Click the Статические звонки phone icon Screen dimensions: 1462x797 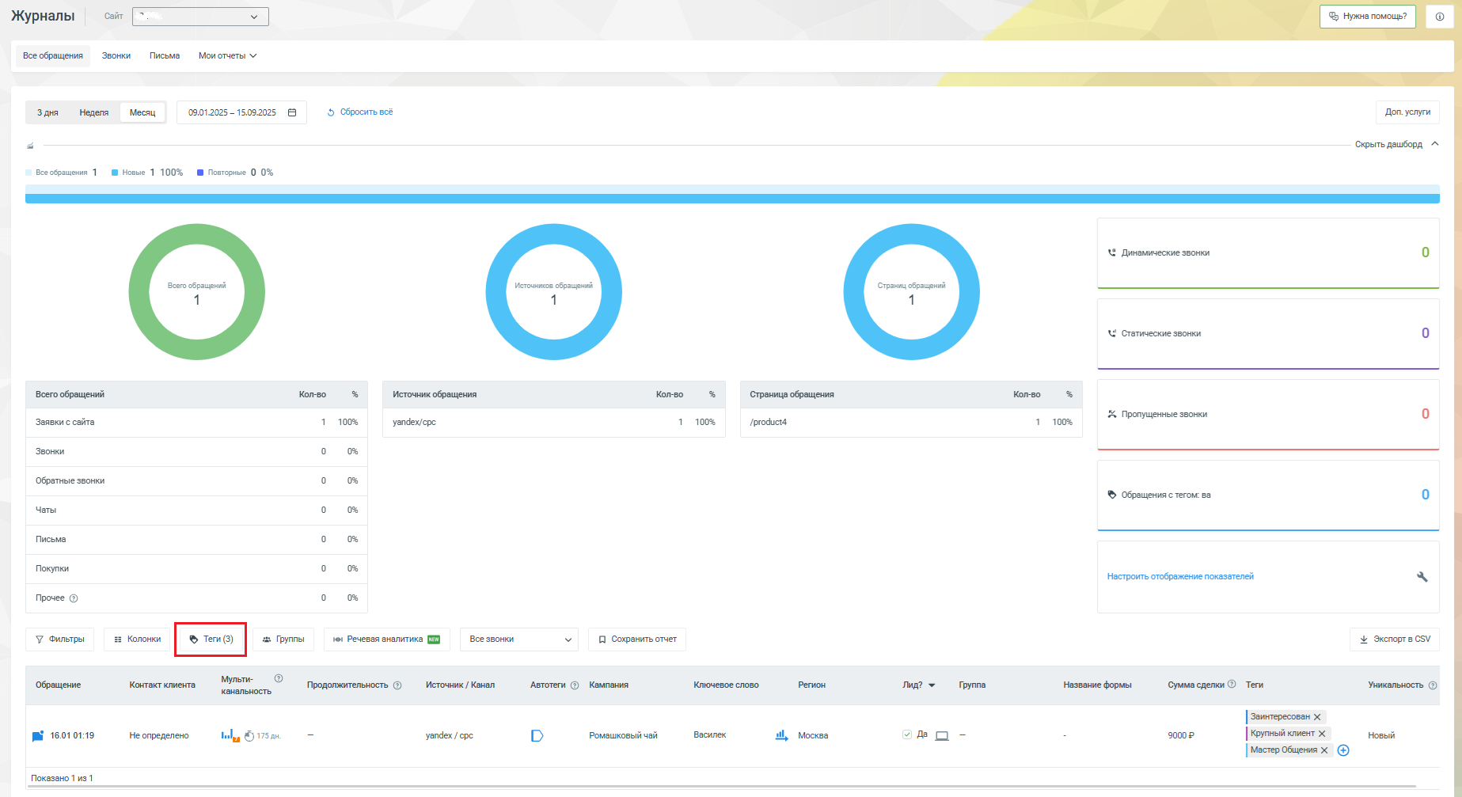(1112, 334)
